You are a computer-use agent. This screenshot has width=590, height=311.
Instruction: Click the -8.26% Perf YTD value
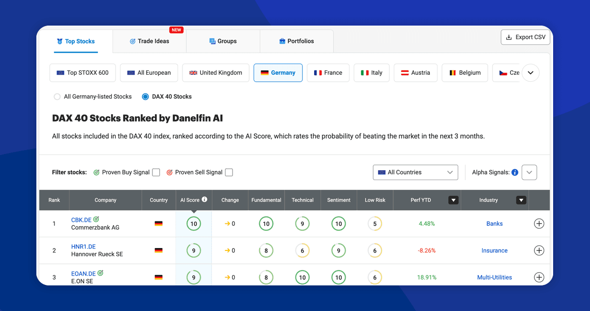click(x=427, y=250)
